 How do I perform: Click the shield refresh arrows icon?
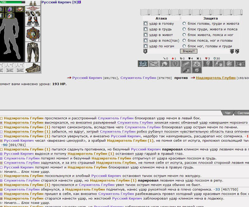237,51
